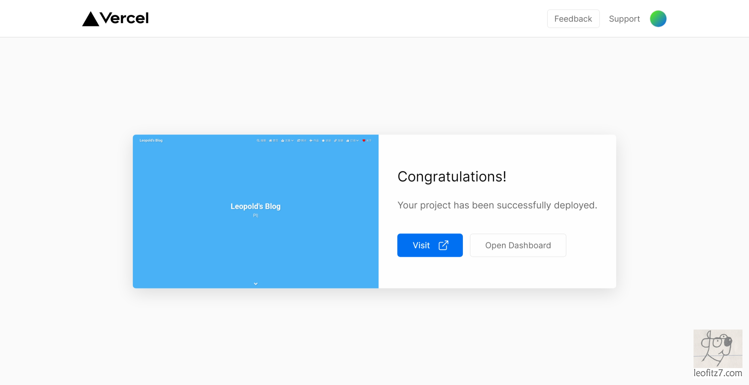Open the green gradient user avatar menu
The height and width of the screenshot is (385, 749).
(x=658, y=19)
